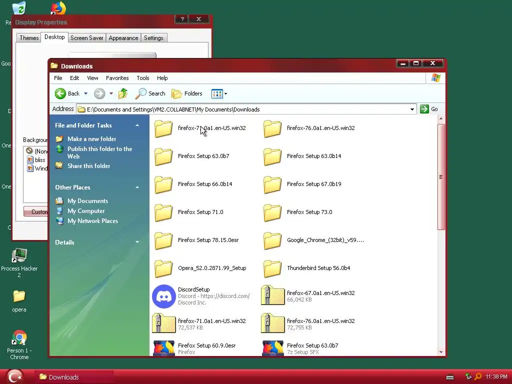Select bliss in Display Properties background list

[40, 160]
